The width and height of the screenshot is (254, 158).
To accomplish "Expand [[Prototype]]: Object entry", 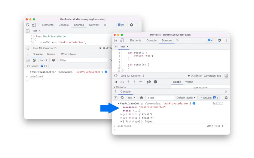I will [x=121, y=121].
